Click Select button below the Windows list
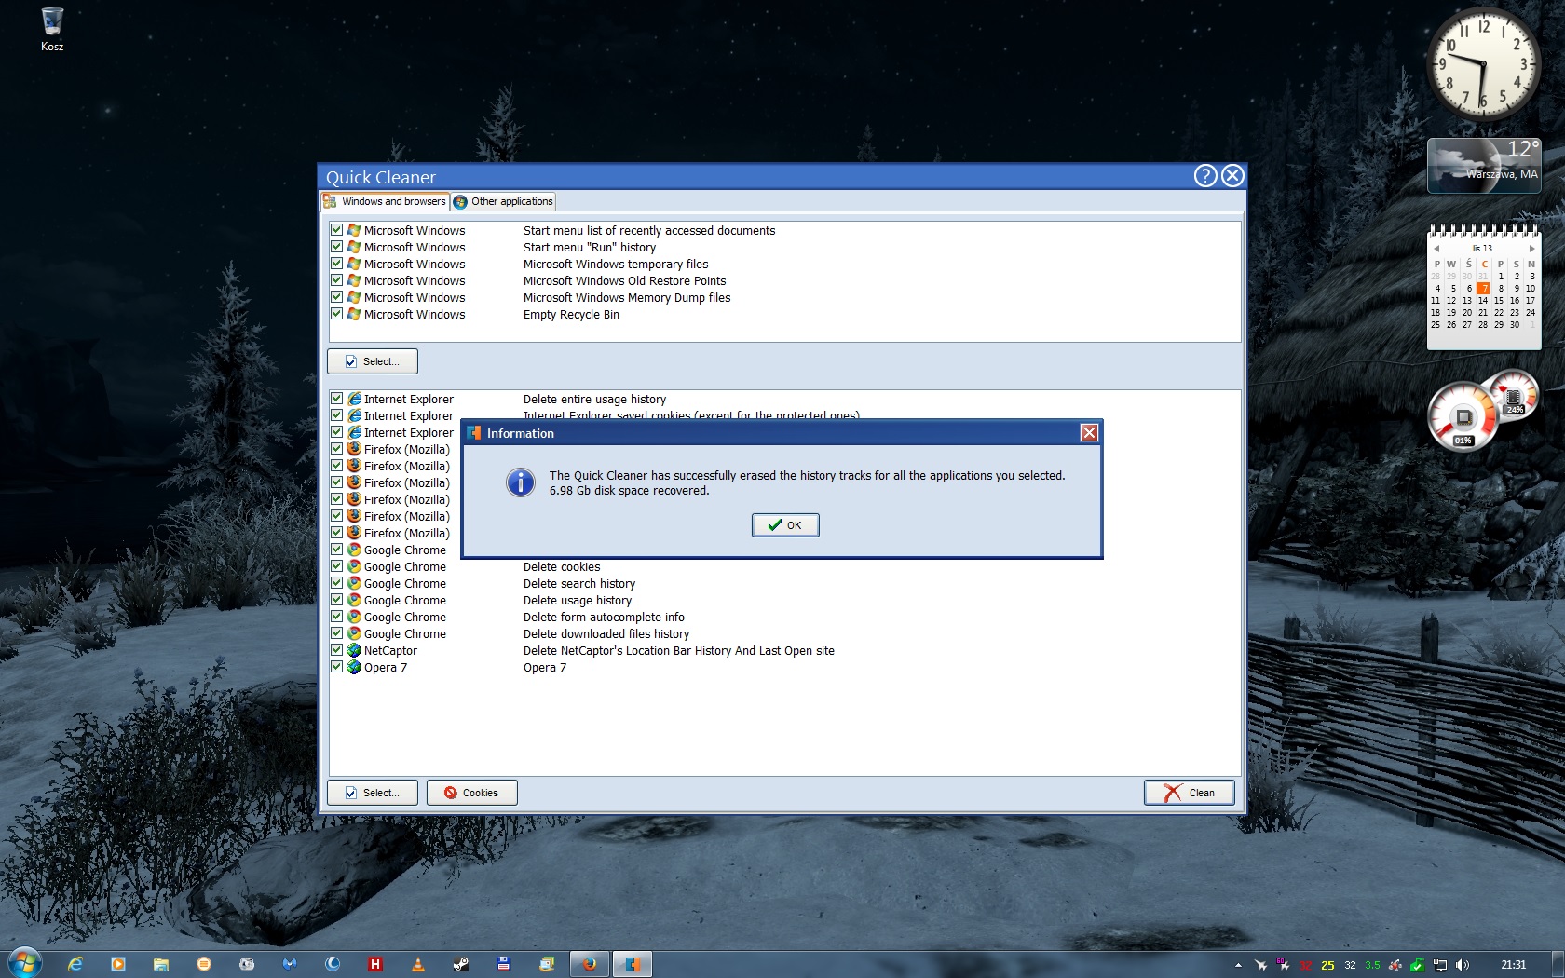The image size is (1565, 978). 373,361
